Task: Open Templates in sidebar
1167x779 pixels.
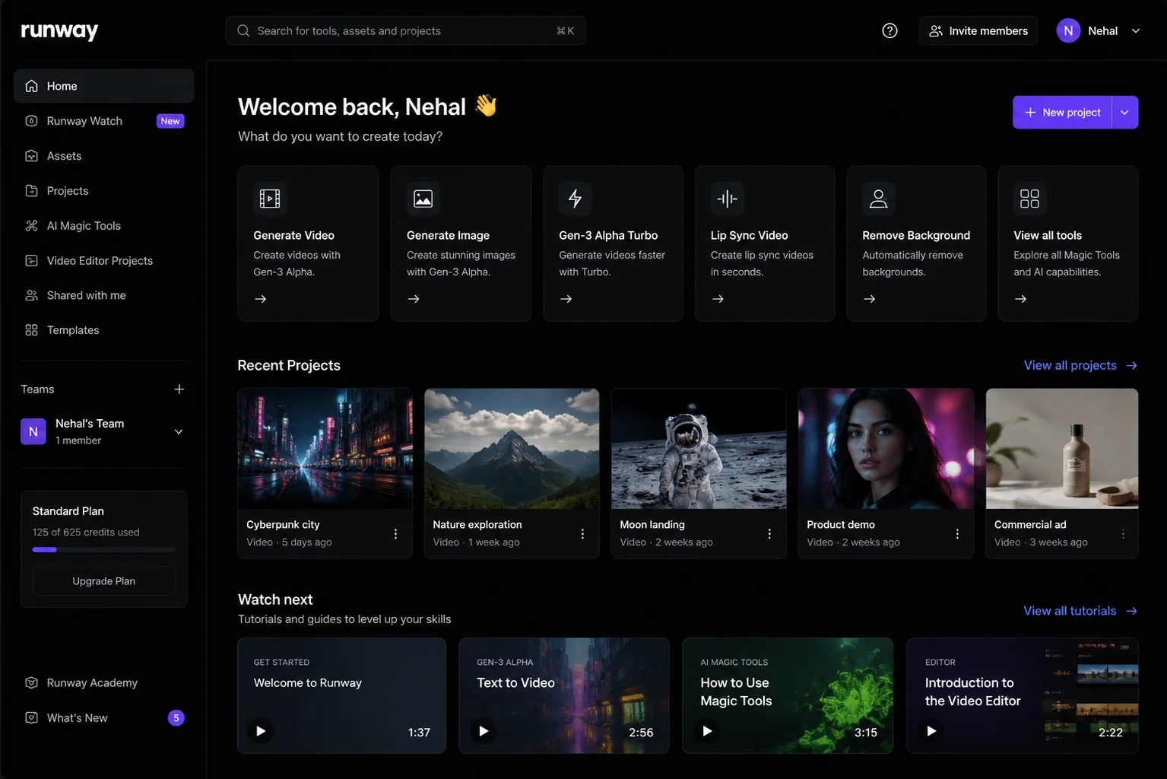Action: click(104, 330)
